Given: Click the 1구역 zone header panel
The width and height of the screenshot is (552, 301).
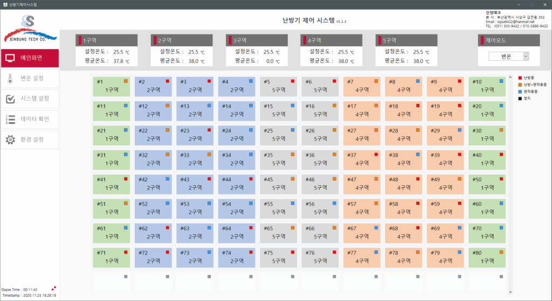Looking at the screenshot, I should 107,40.
